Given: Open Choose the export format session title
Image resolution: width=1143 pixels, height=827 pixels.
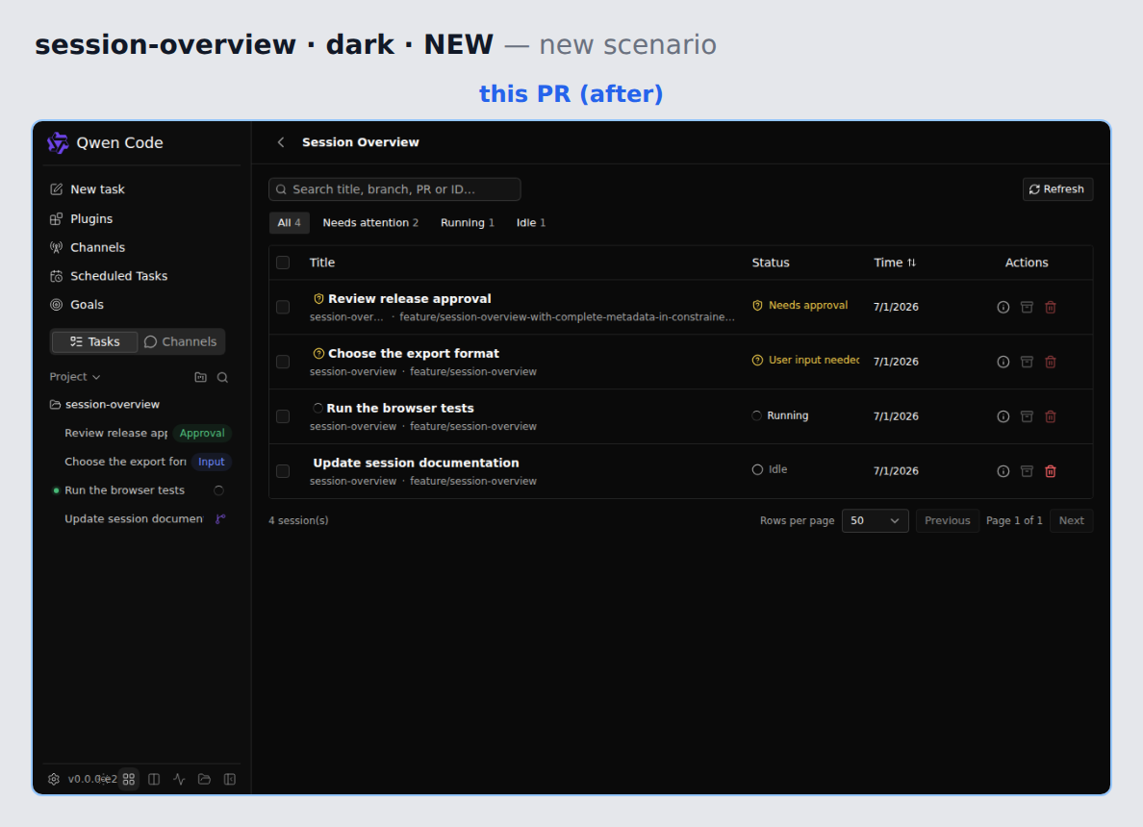Looking at the screenshot, I should (414, 353).
